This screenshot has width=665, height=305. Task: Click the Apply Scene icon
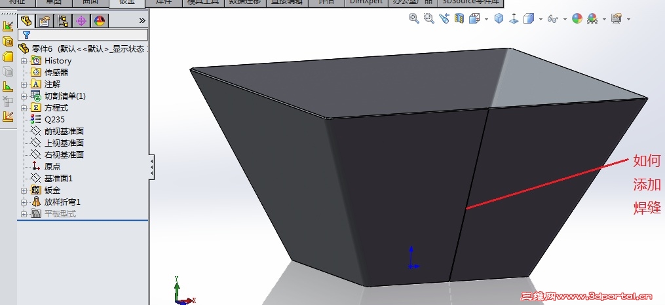[592, 18]
